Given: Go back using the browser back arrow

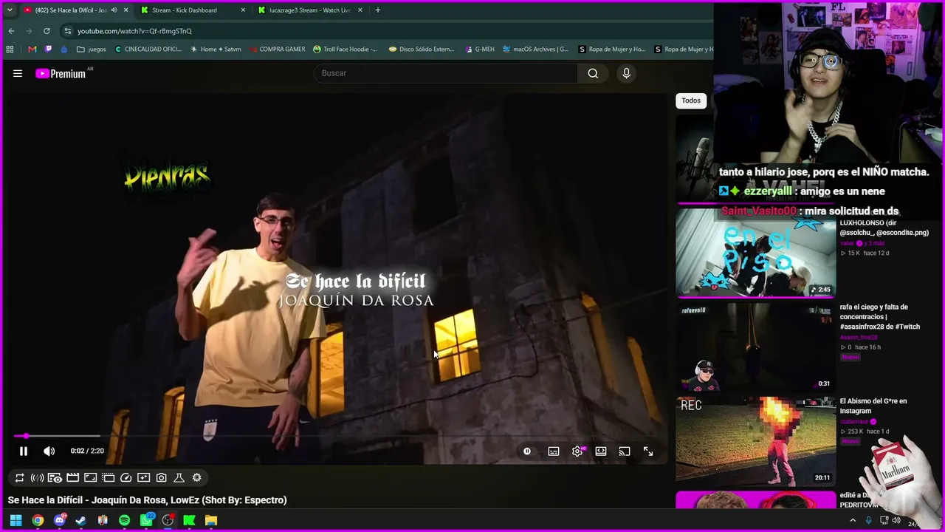Looking at the screenshot, I should 11,31.
